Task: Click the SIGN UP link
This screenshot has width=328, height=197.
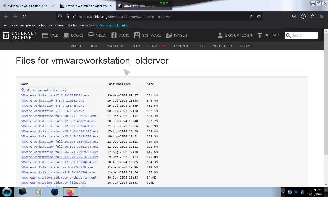Action: pos(232,35)
